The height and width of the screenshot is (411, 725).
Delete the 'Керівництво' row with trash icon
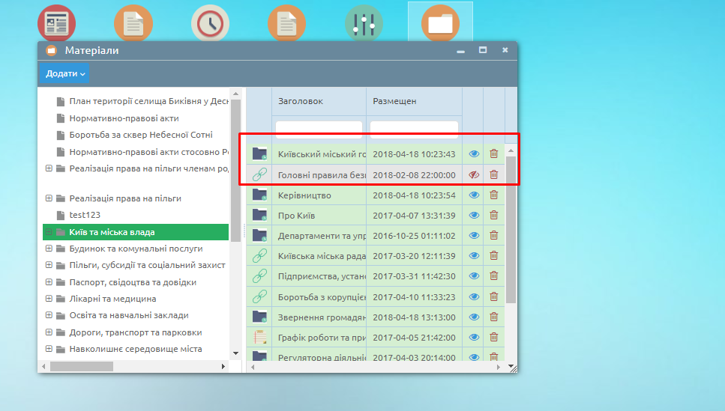pyautogui.click(x=493, y=195)
